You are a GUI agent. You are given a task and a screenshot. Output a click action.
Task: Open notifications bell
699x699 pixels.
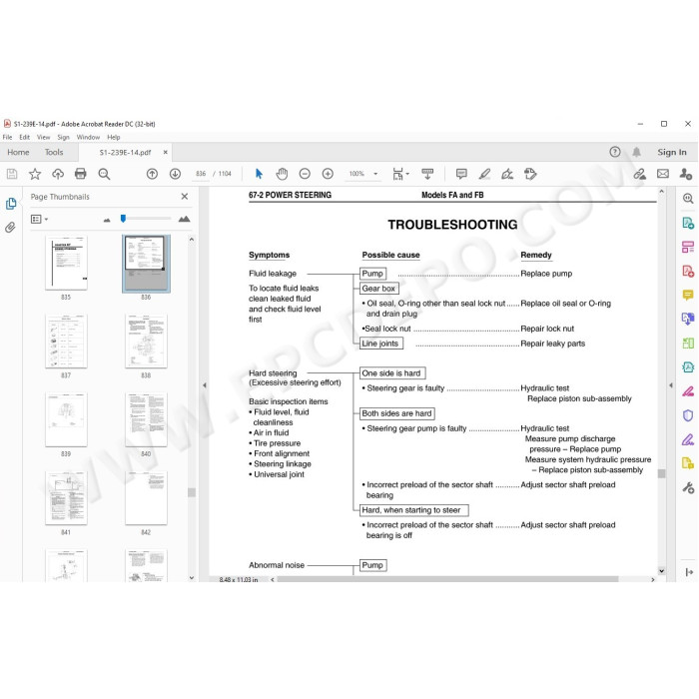click(x=637, y=152)
